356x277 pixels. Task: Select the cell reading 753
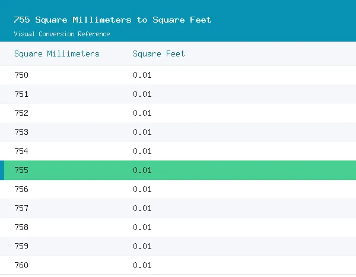(x=21, y=132)
